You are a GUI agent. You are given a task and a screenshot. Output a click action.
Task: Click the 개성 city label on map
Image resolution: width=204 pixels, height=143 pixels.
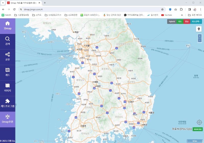tap(76, 32)
